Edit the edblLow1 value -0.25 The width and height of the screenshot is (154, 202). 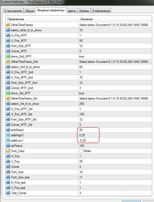pos(82,141)
